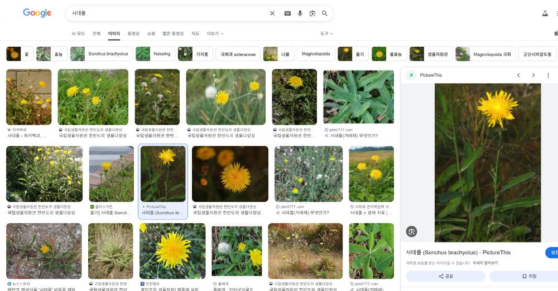Filter by the 효능 chip
This screenshot has height=291, width=558.
[51, 54]
